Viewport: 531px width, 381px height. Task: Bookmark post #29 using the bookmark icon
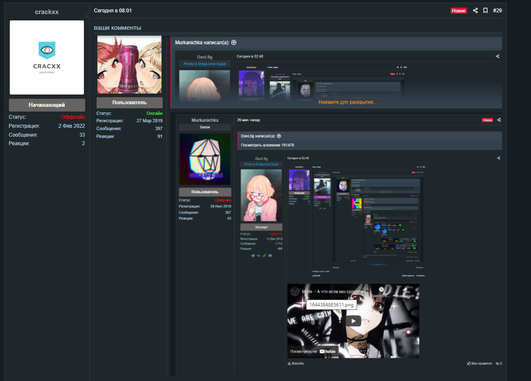coord(485,11)
